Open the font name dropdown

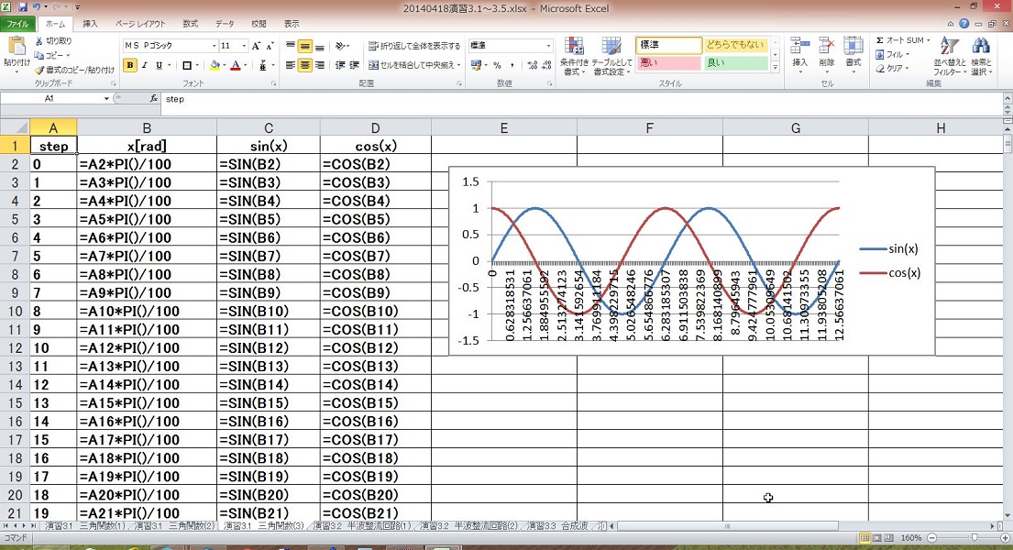[x=210, y=46]
